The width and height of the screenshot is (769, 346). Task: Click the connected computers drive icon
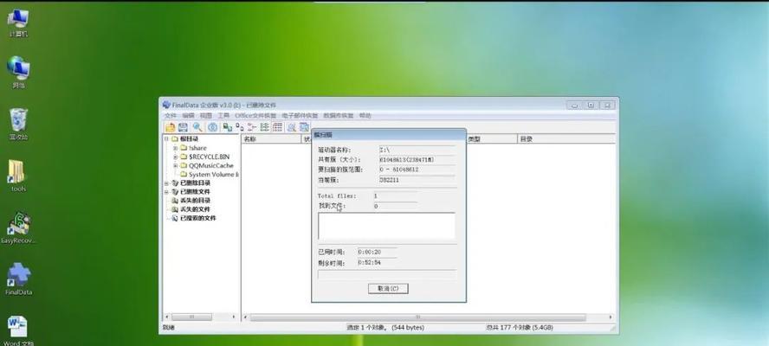point(227,127)
